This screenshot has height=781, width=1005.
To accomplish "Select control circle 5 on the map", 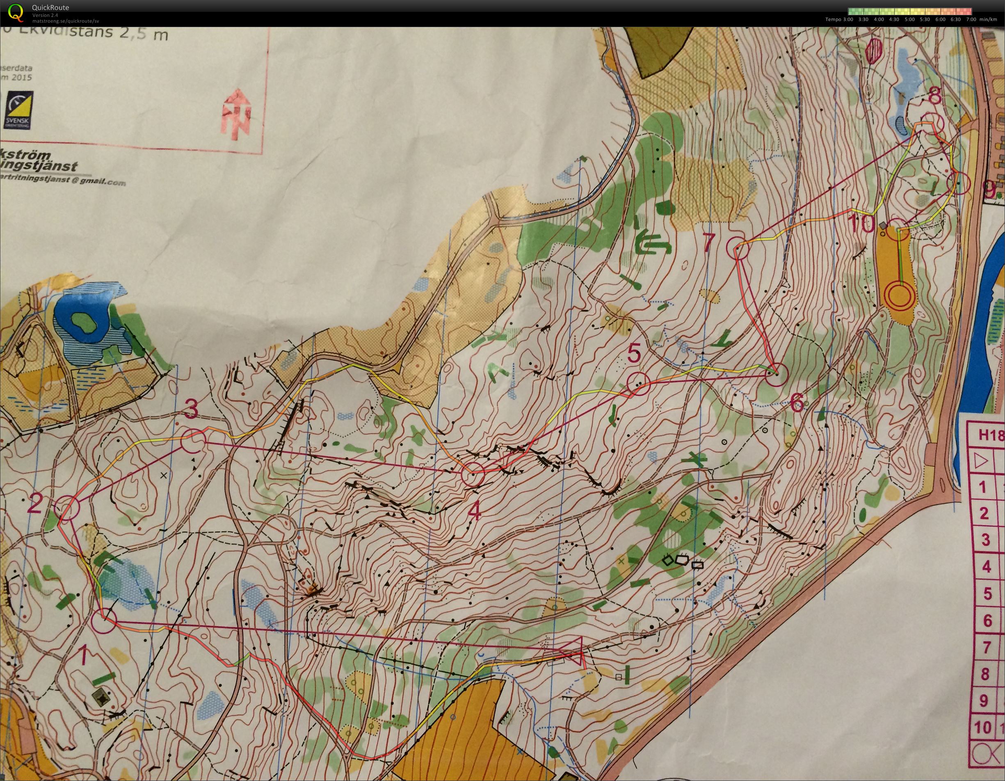I will [639, 383].
